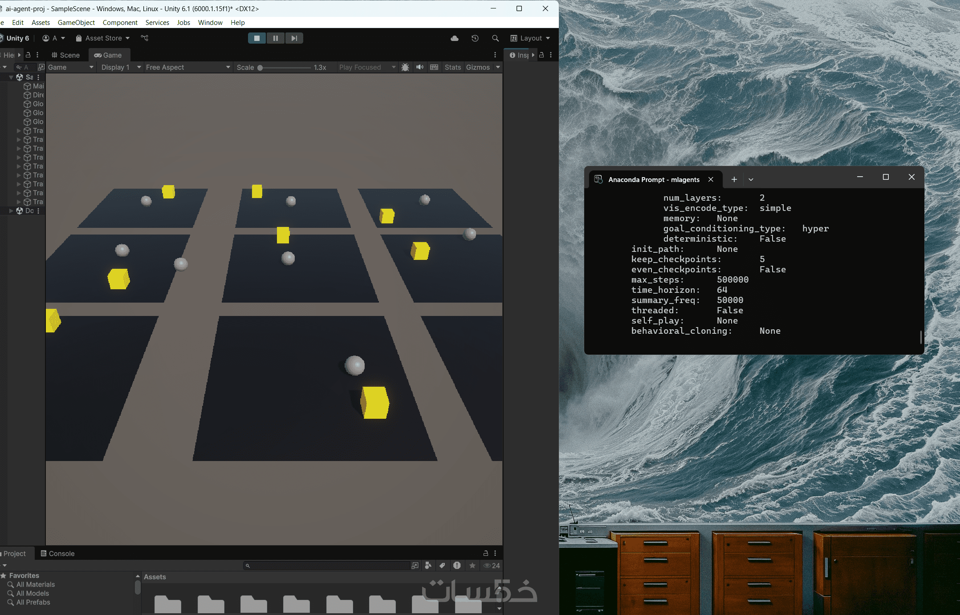This screenshot has width=960, height=615.
Task: Filter project search by type icon
Action: tap(428, 565)
